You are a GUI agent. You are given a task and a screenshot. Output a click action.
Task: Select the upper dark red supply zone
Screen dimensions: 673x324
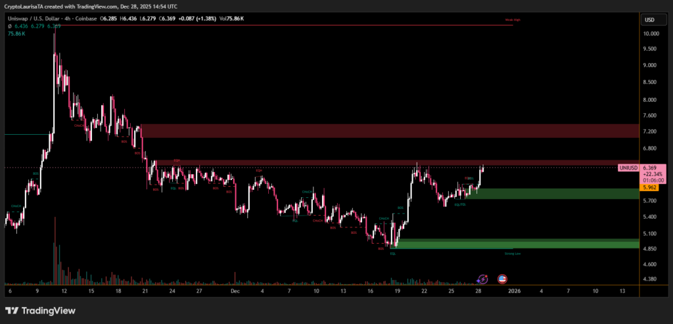(x=388, y=131)
